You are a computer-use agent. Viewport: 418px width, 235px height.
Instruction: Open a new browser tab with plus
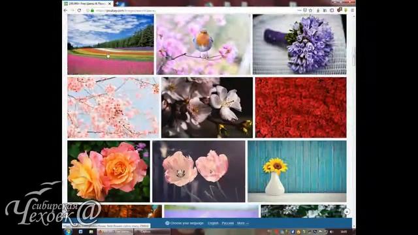click(117, 3)
